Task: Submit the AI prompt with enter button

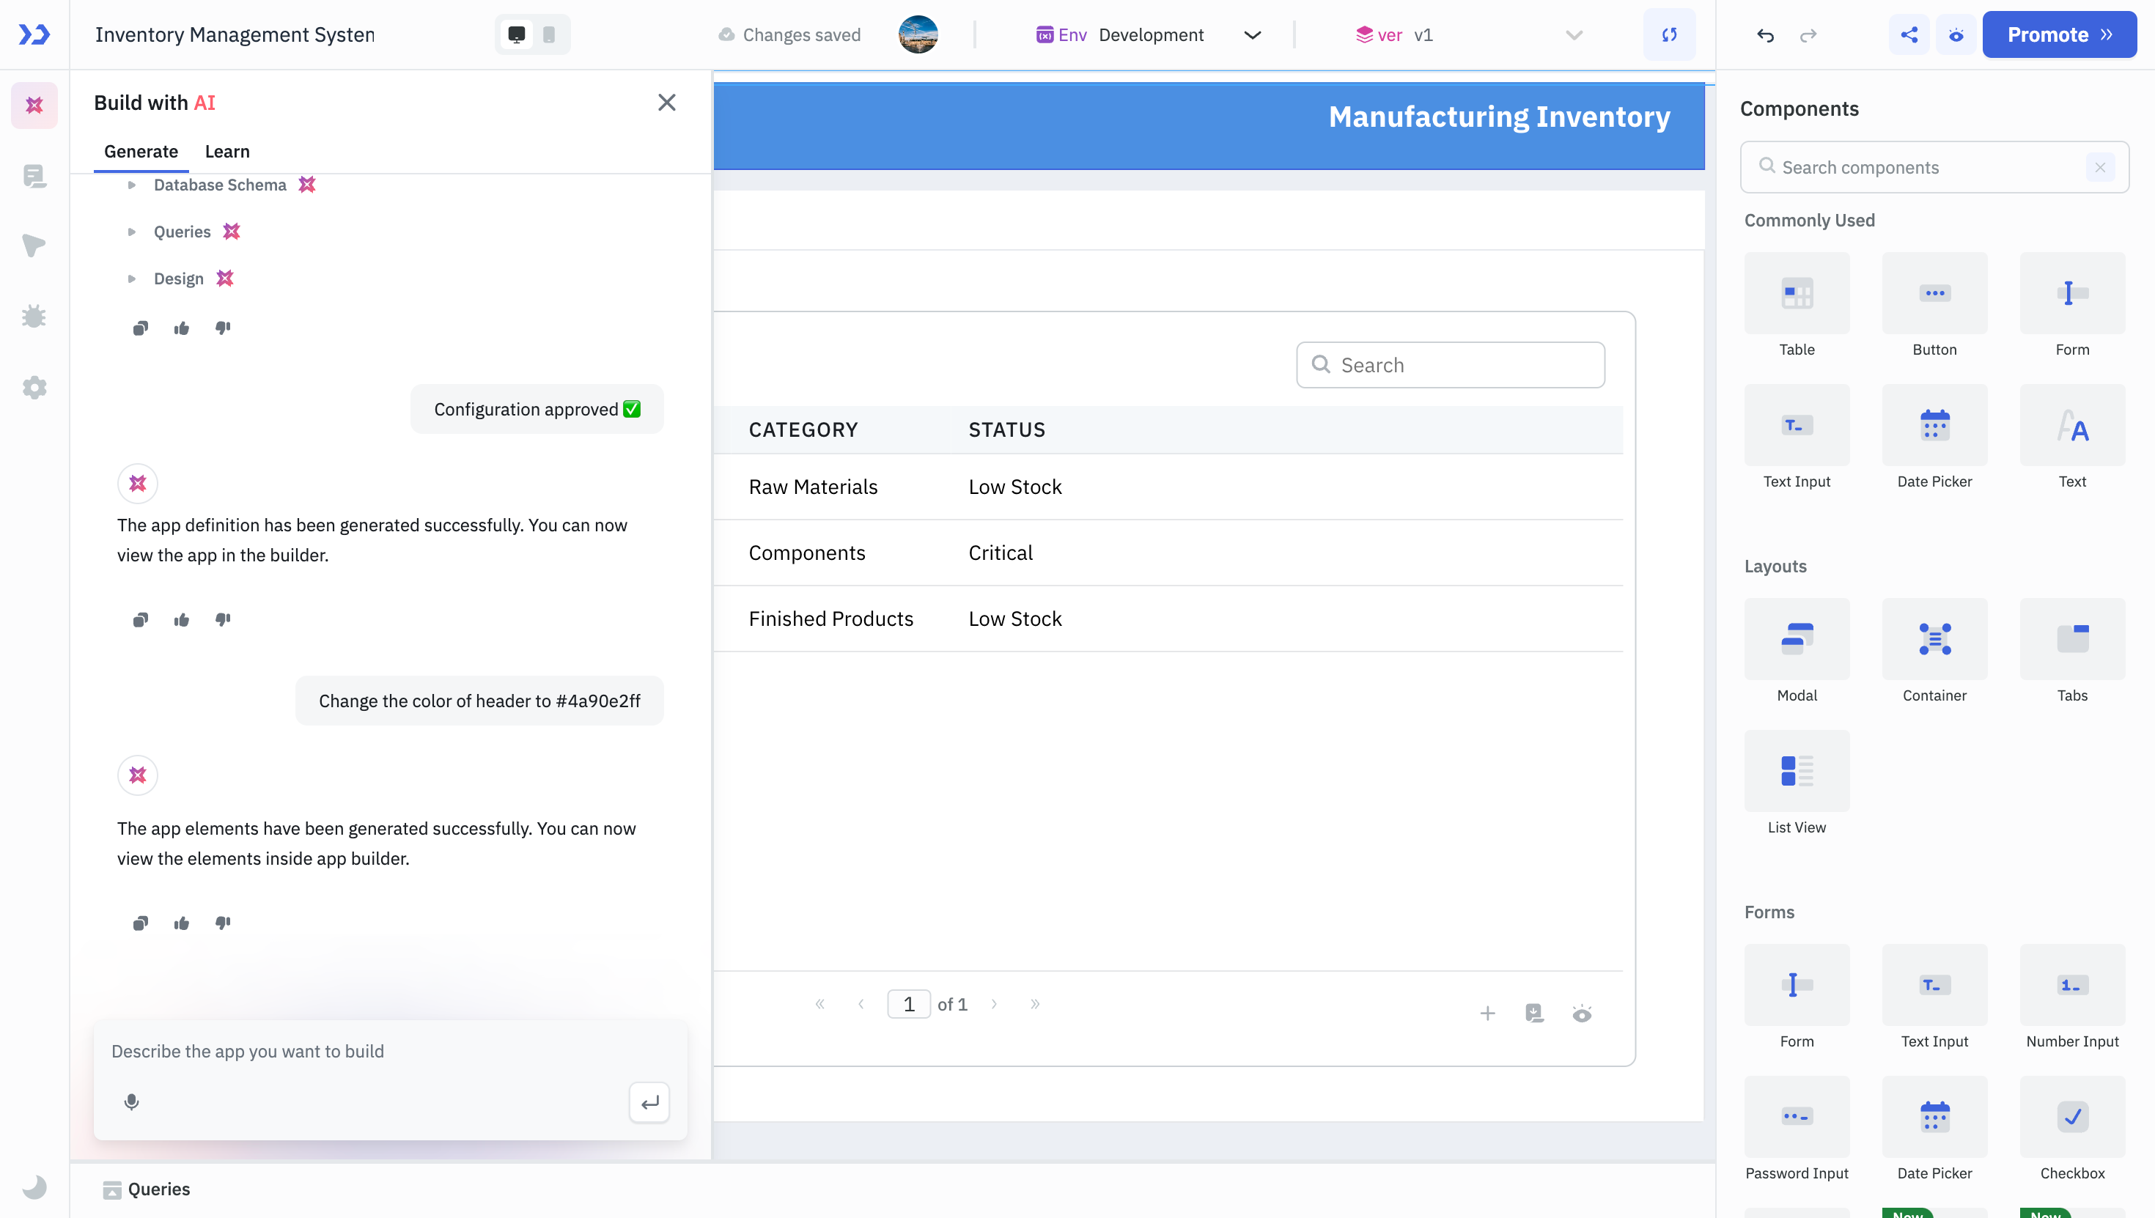Action: [x=649, y=1102]
